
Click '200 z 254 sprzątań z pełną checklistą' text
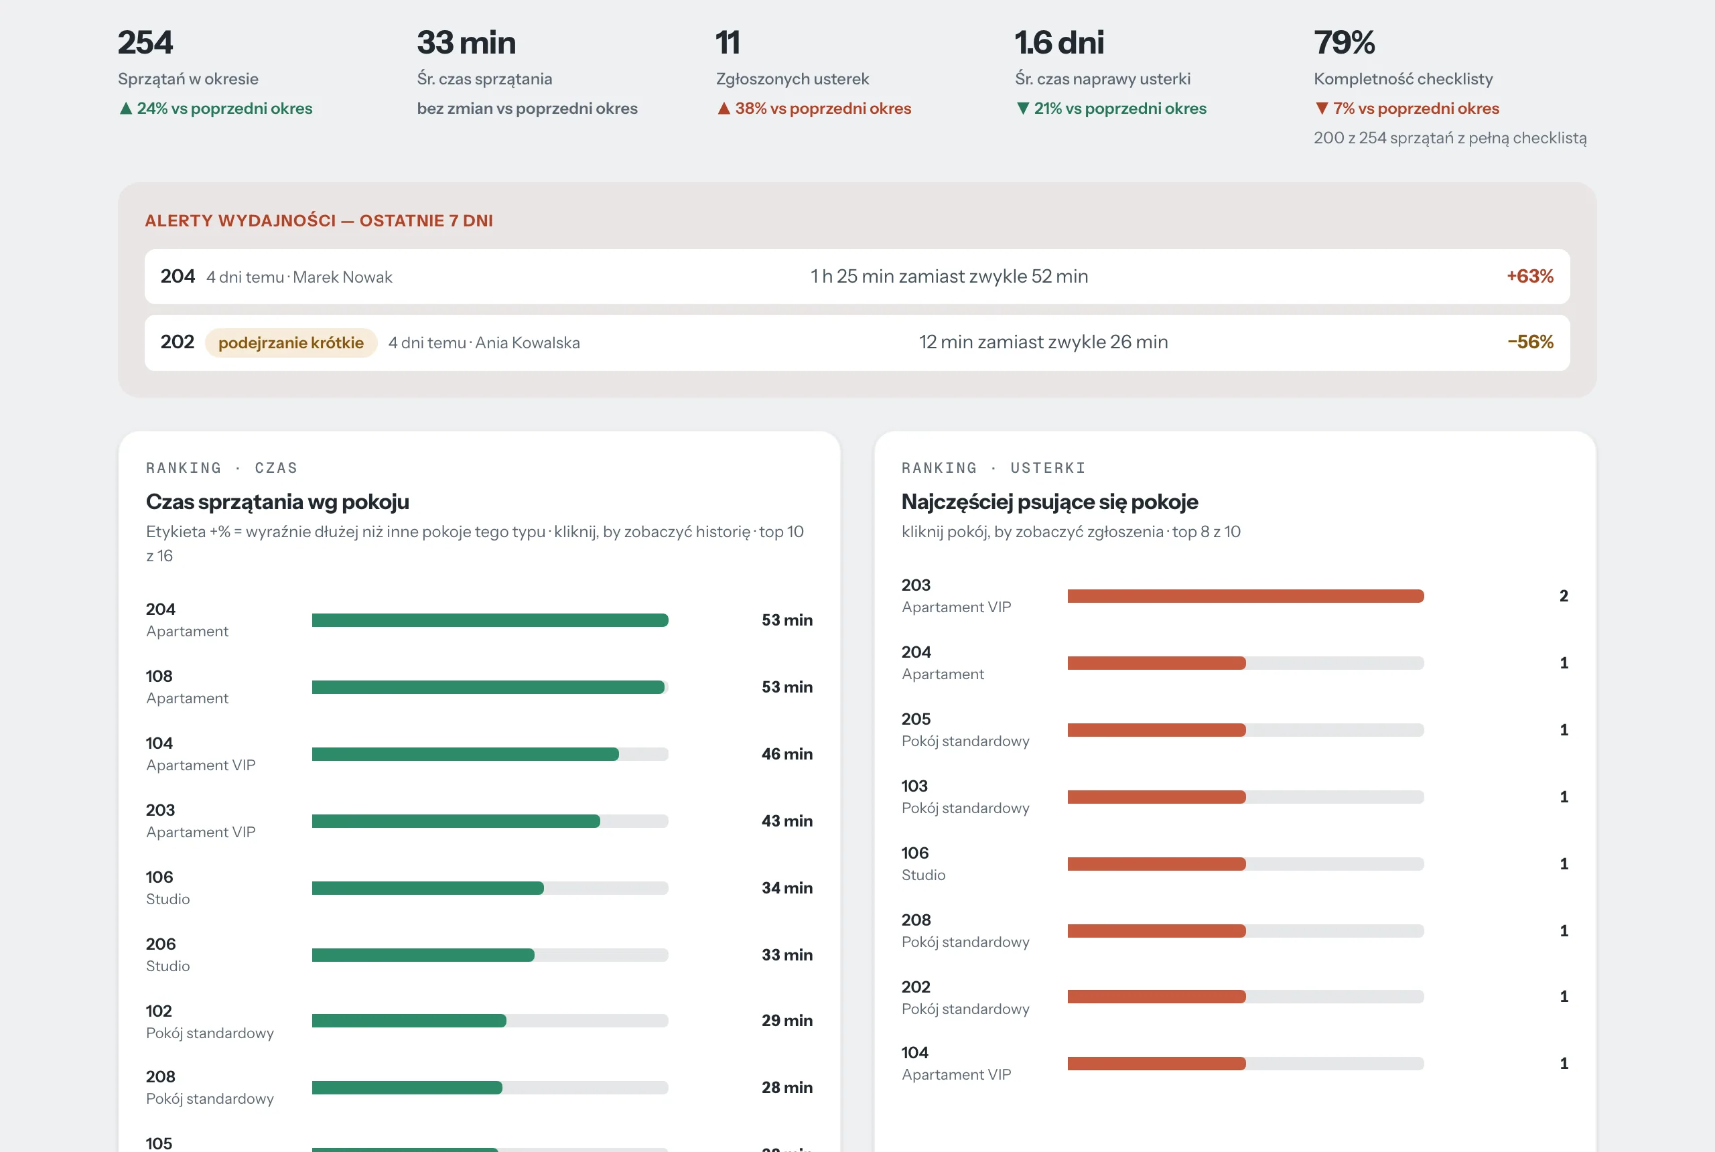point(1450,138)
